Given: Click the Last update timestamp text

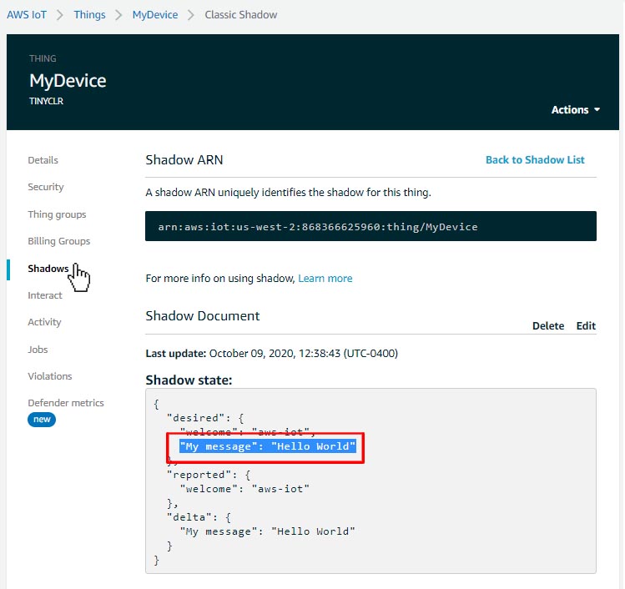Looking at the screenshot, I should [271, 354].
